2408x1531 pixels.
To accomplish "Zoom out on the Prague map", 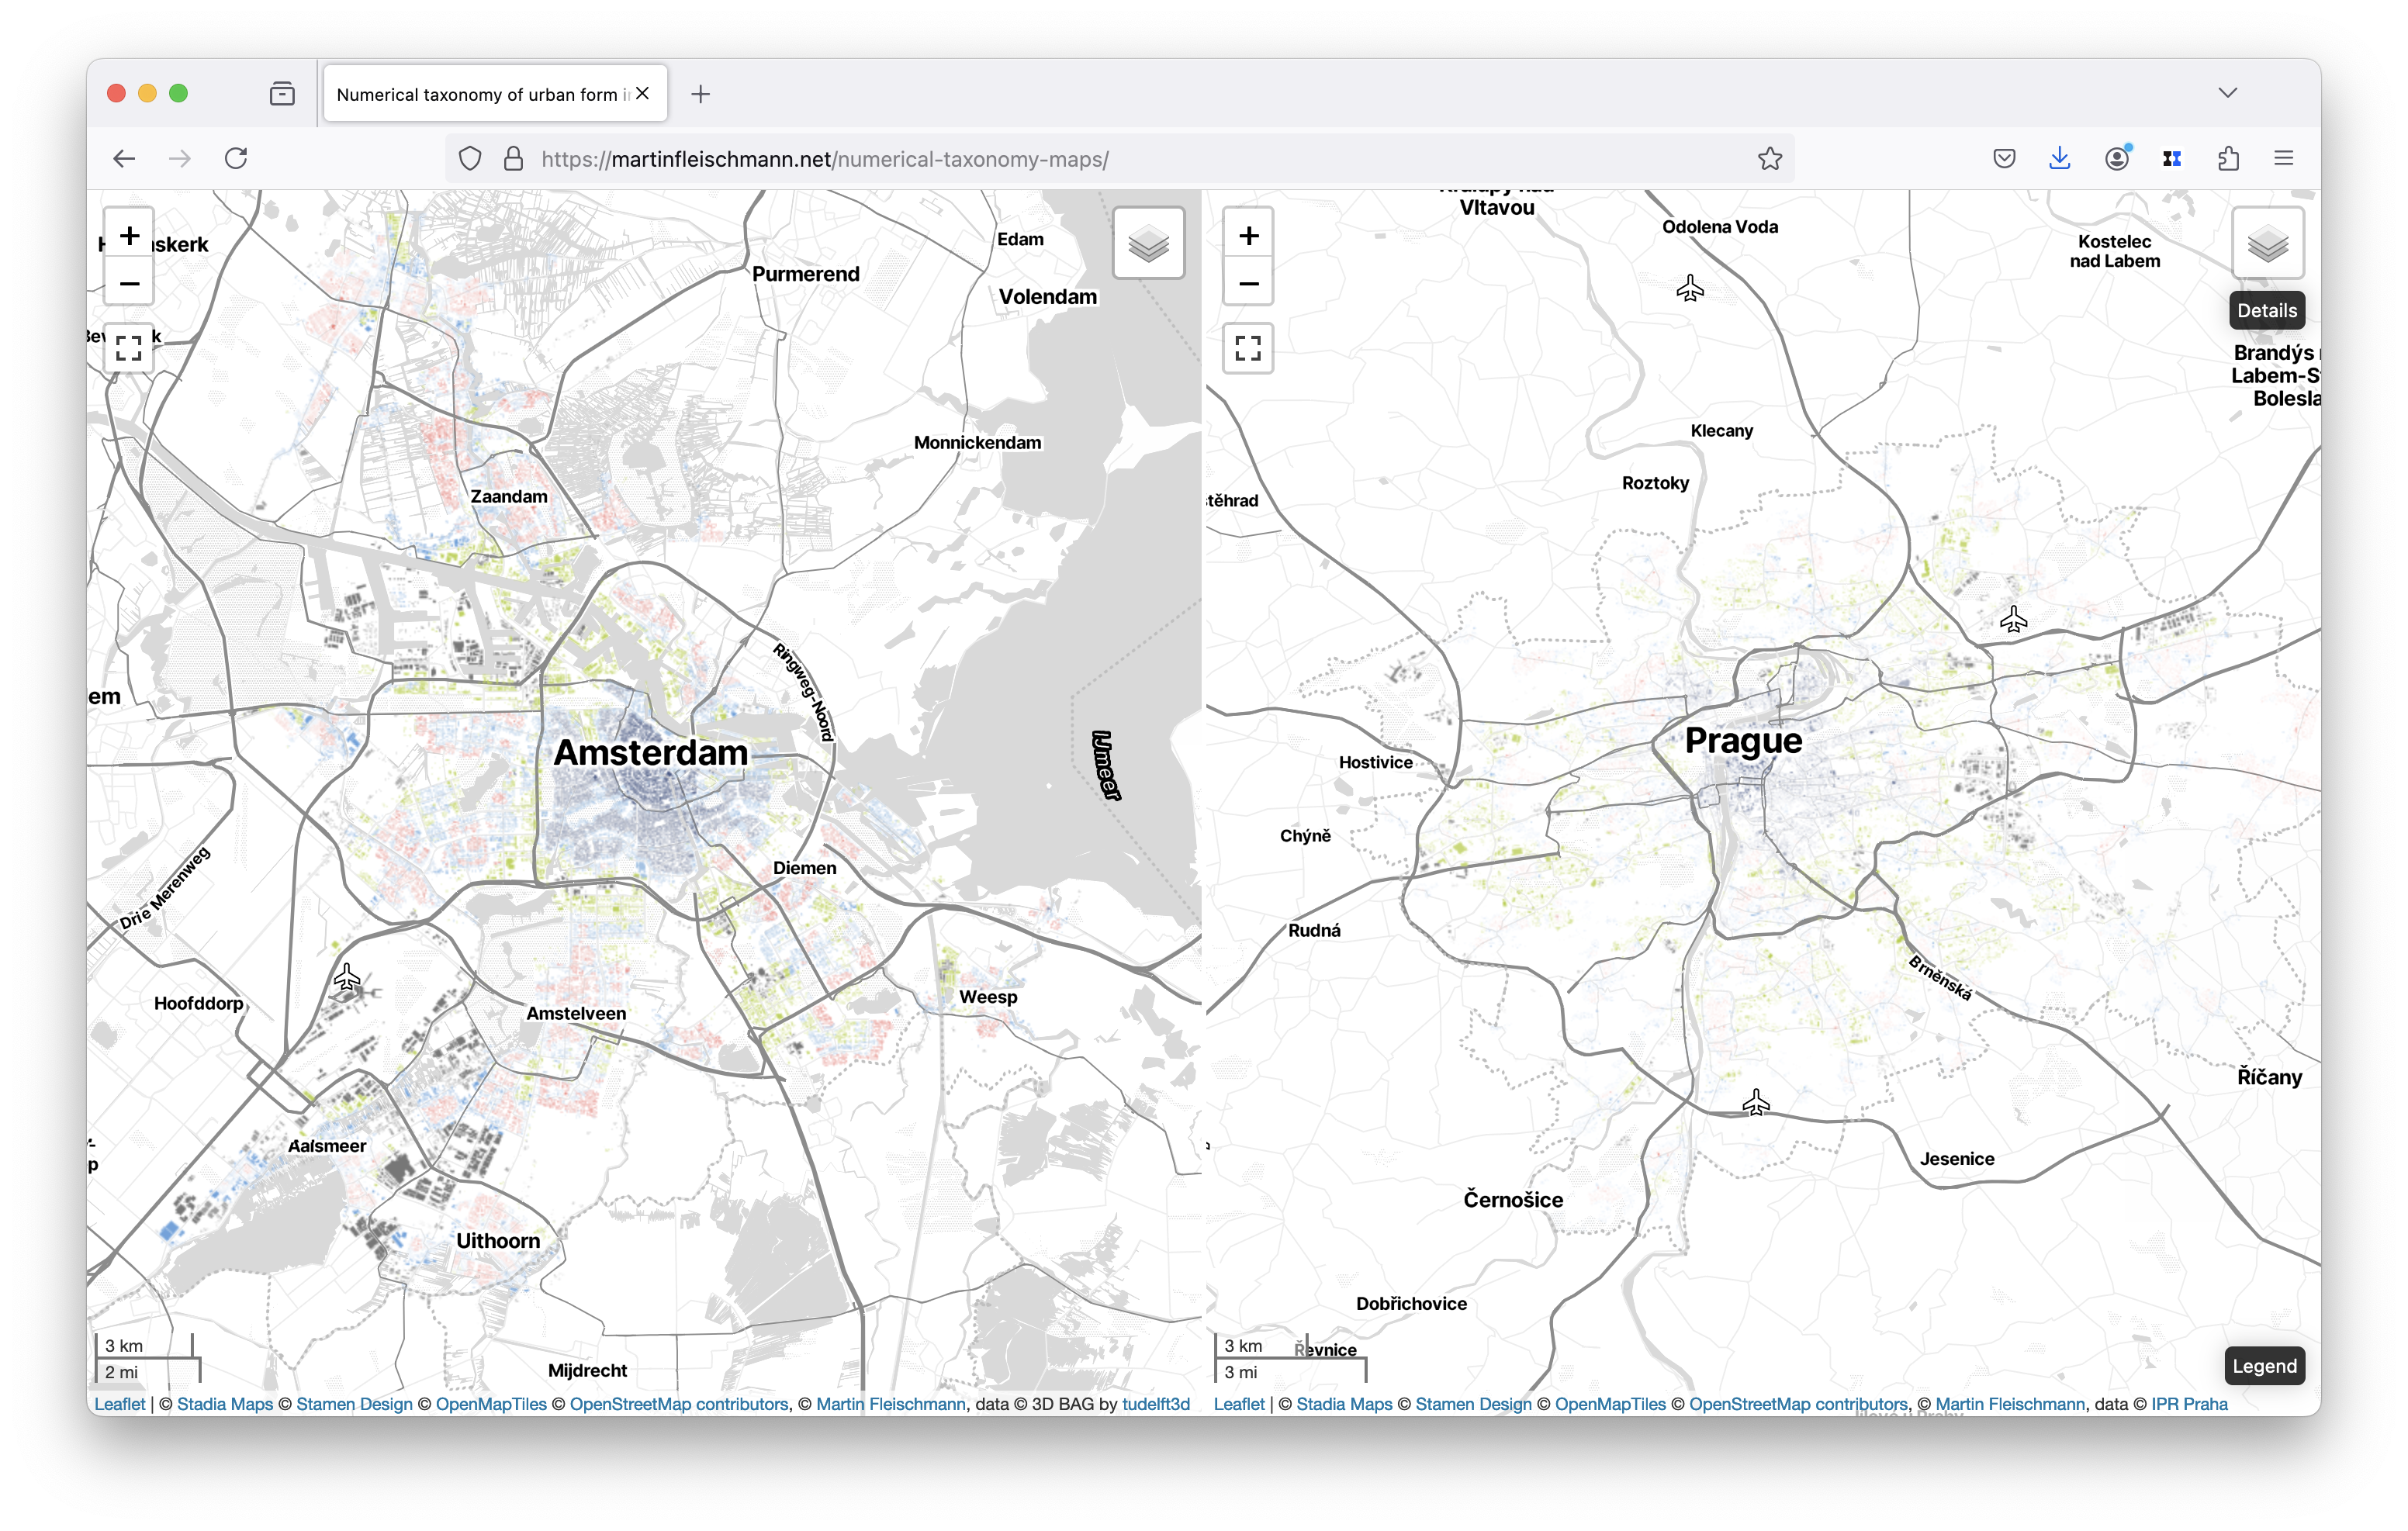I will pos(1248,284).
